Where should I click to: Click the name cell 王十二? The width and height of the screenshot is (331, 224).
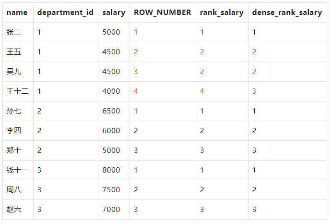(18, 91)
